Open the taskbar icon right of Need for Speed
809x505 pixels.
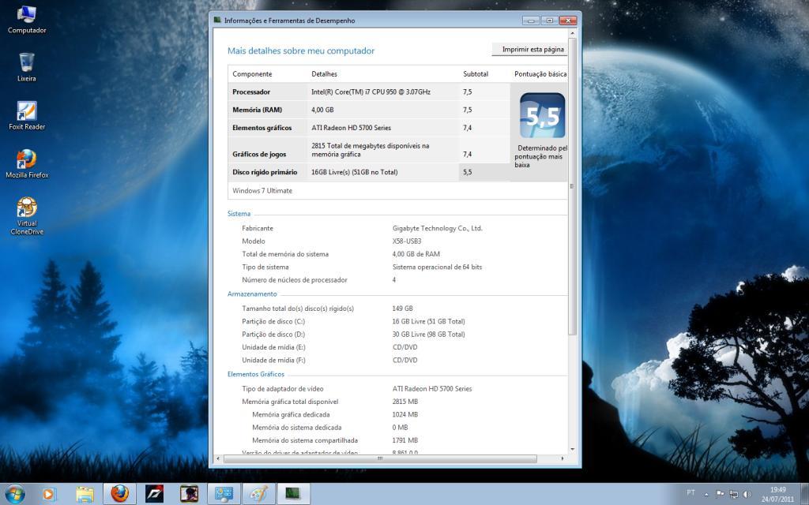pyautogui.click(x=189, y=494)
